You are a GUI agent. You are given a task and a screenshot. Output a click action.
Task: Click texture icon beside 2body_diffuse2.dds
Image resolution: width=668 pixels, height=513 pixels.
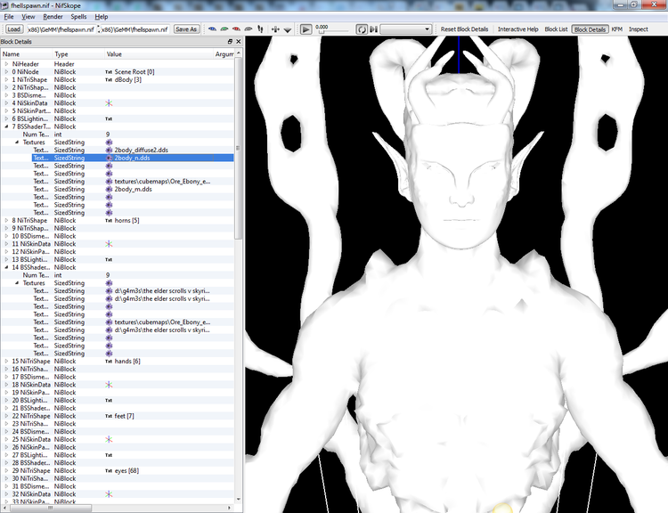click(x=109, y=150)
